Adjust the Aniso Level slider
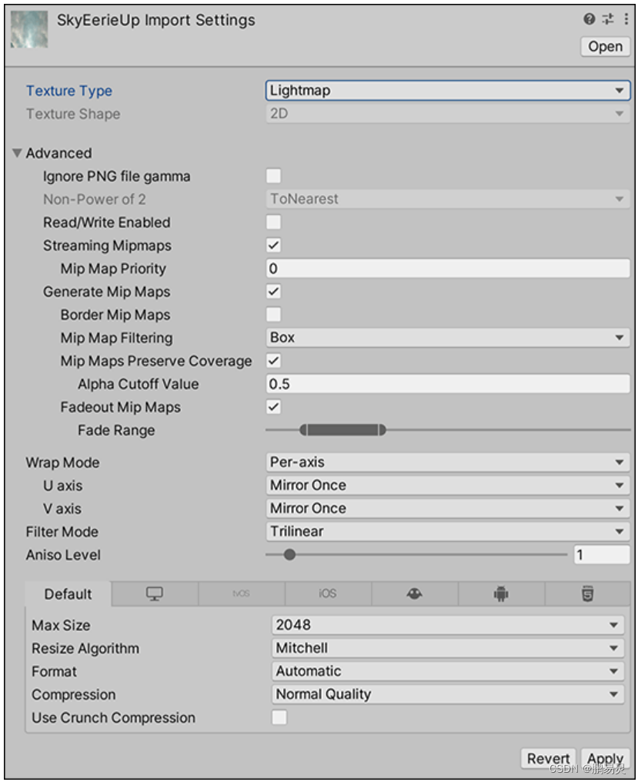This screenshot has width=638, height=782. [290, 554]
